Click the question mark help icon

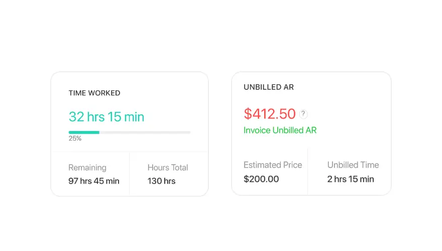tap(303, 114)
